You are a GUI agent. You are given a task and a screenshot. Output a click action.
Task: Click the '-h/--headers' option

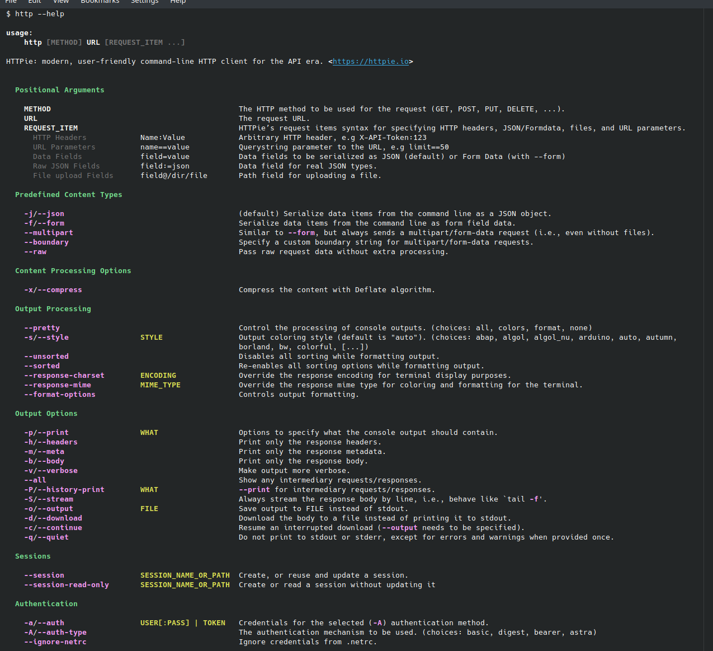51,442
